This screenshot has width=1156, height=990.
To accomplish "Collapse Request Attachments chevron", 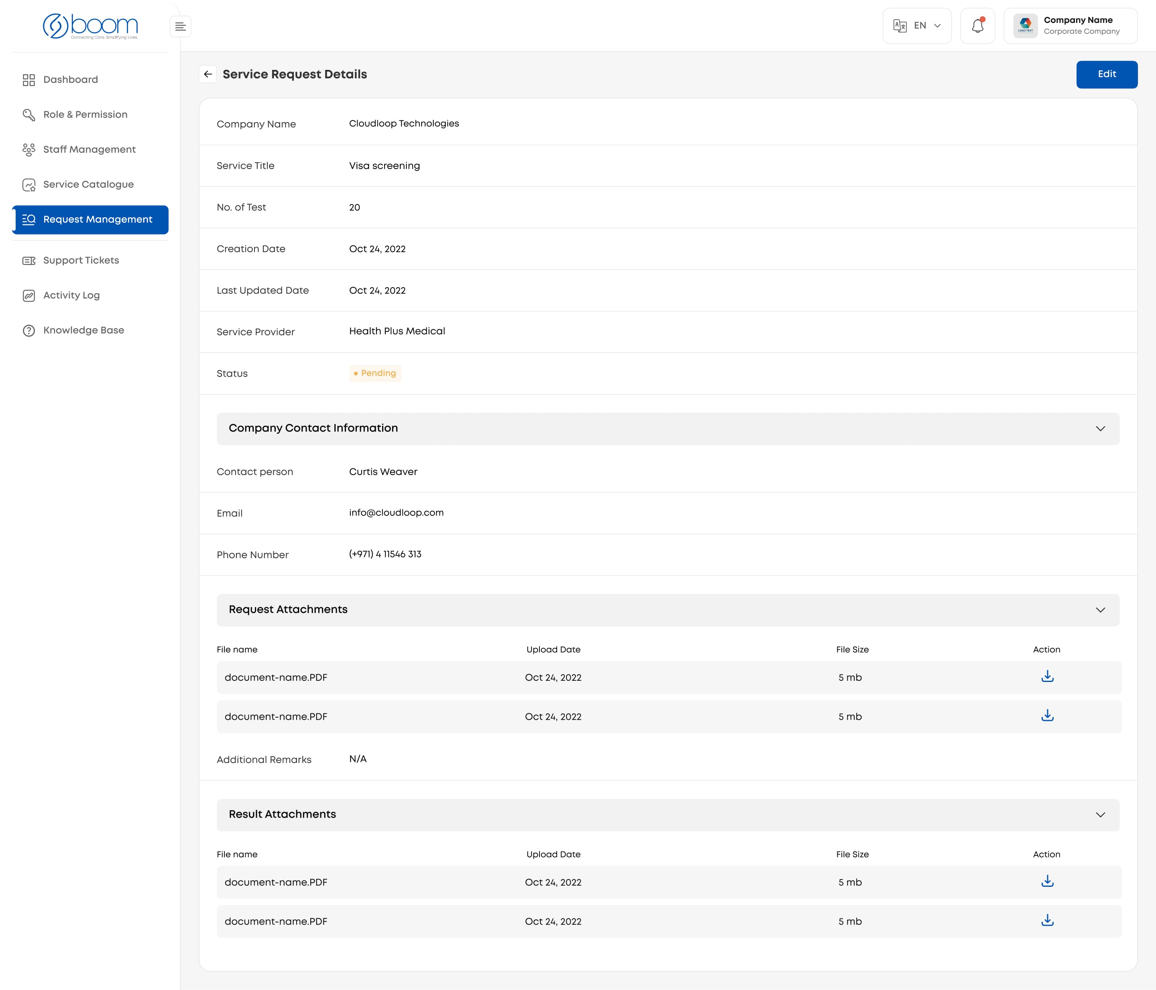I will 1100,610.
